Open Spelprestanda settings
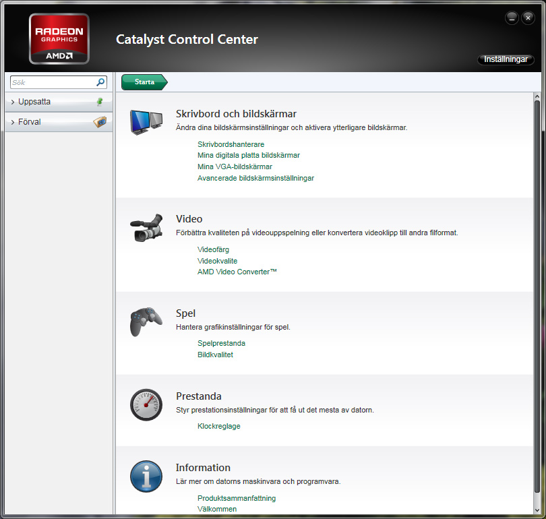The image size is (546, 519). point(221,343)
